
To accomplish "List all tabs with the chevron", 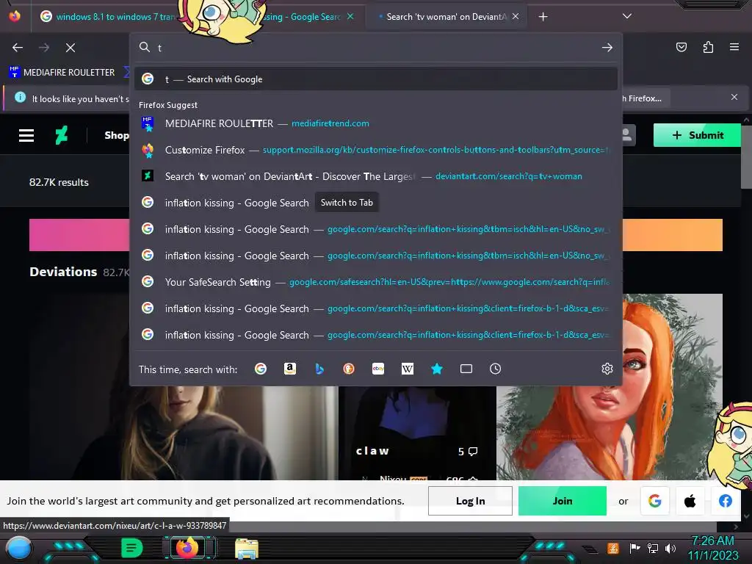I will coord(627,16).
